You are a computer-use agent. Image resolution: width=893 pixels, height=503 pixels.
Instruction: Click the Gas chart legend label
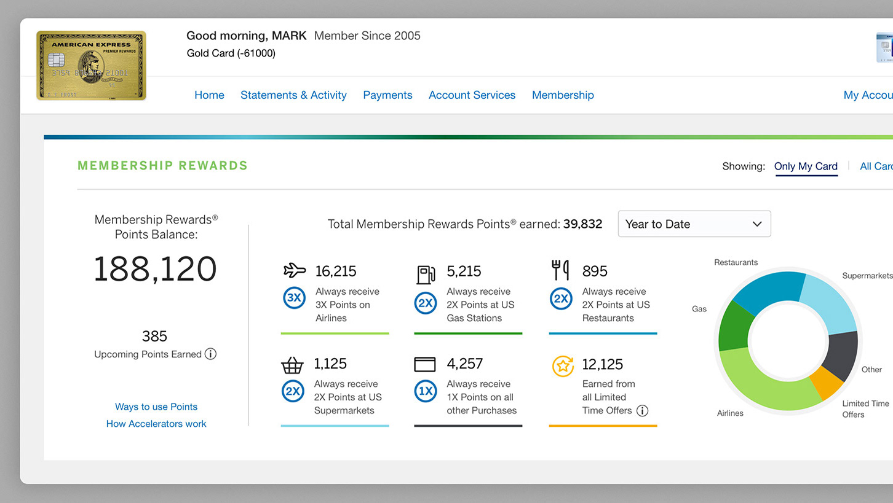(699, 309)
